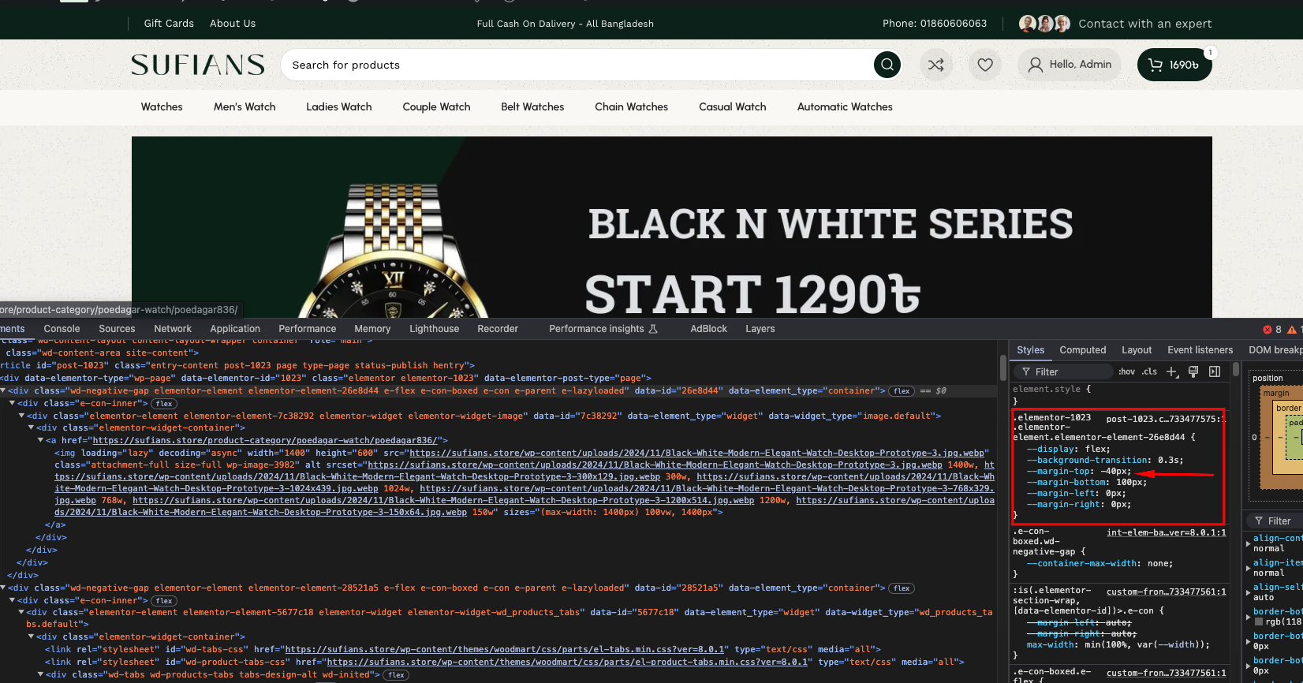Click flex badge on element 28521a5 container
1303x683 pixels.
(902, 588)
